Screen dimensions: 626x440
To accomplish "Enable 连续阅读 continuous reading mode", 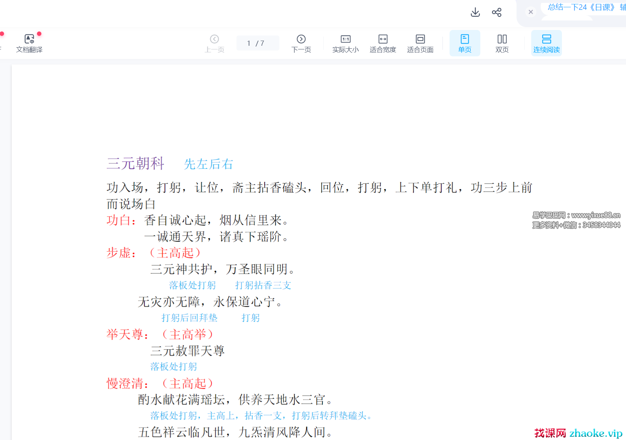I will tap(546, 43).
